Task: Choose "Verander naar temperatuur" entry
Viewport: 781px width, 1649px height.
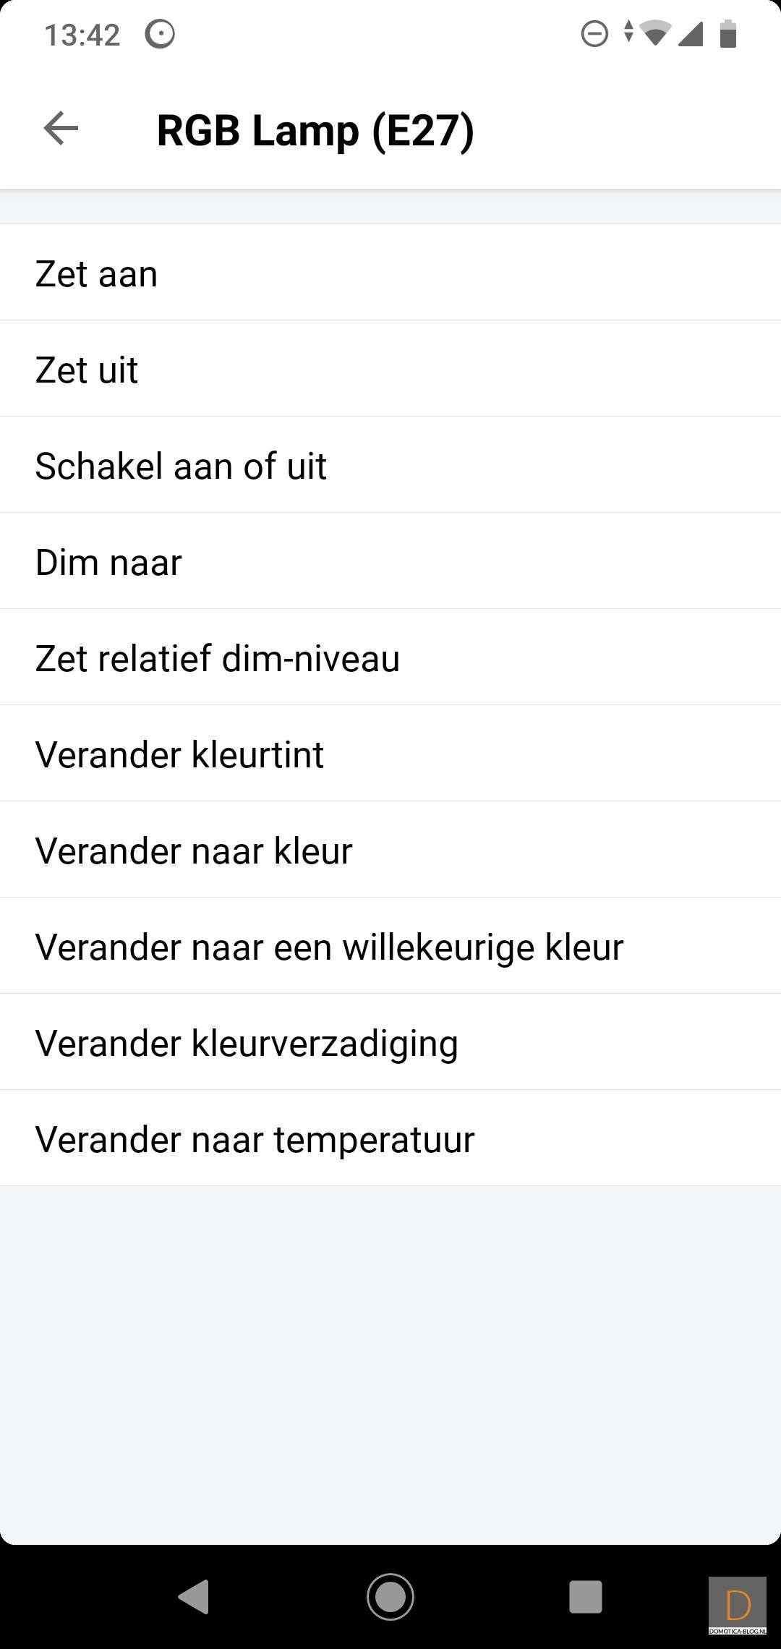Action: coord(390,1138)
